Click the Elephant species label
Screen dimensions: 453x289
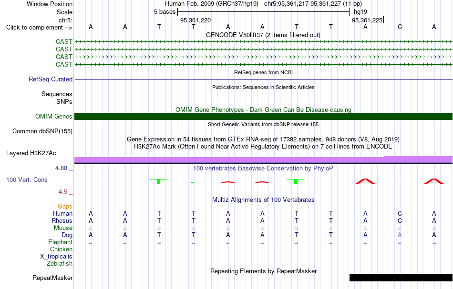coord(60,242)
